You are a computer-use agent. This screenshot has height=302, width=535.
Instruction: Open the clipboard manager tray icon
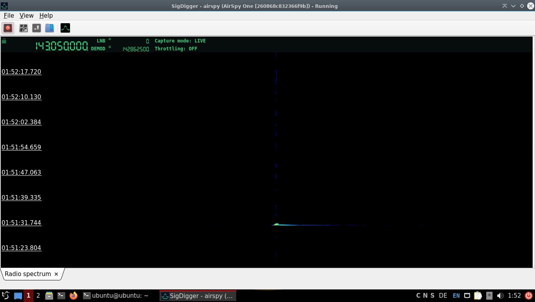(x=478, y=296)
